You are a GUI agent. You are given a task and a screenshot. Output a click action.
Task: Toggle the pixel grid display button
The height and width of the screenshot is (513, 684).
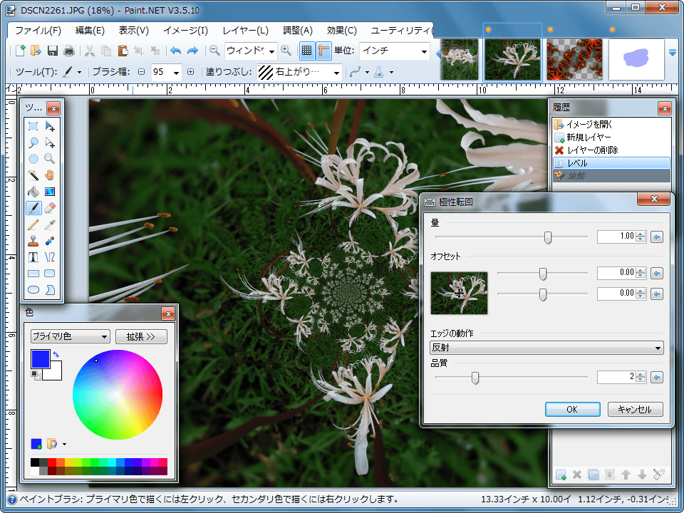tap(306, 51)
